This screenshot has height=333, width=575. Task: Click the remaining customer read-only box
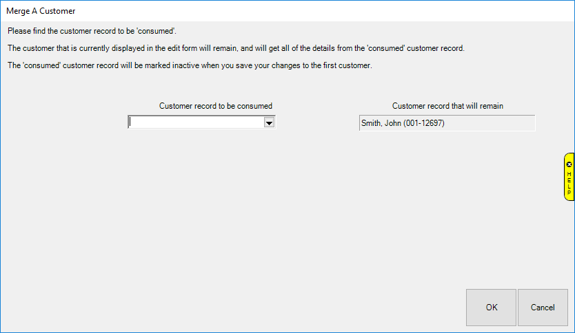tap(447, 123)
